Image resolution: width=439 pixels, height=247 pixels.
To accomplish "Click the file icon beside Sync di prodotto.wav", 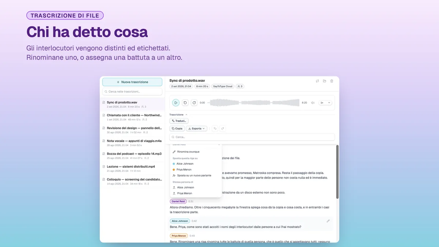I will (x=104, y=102).
